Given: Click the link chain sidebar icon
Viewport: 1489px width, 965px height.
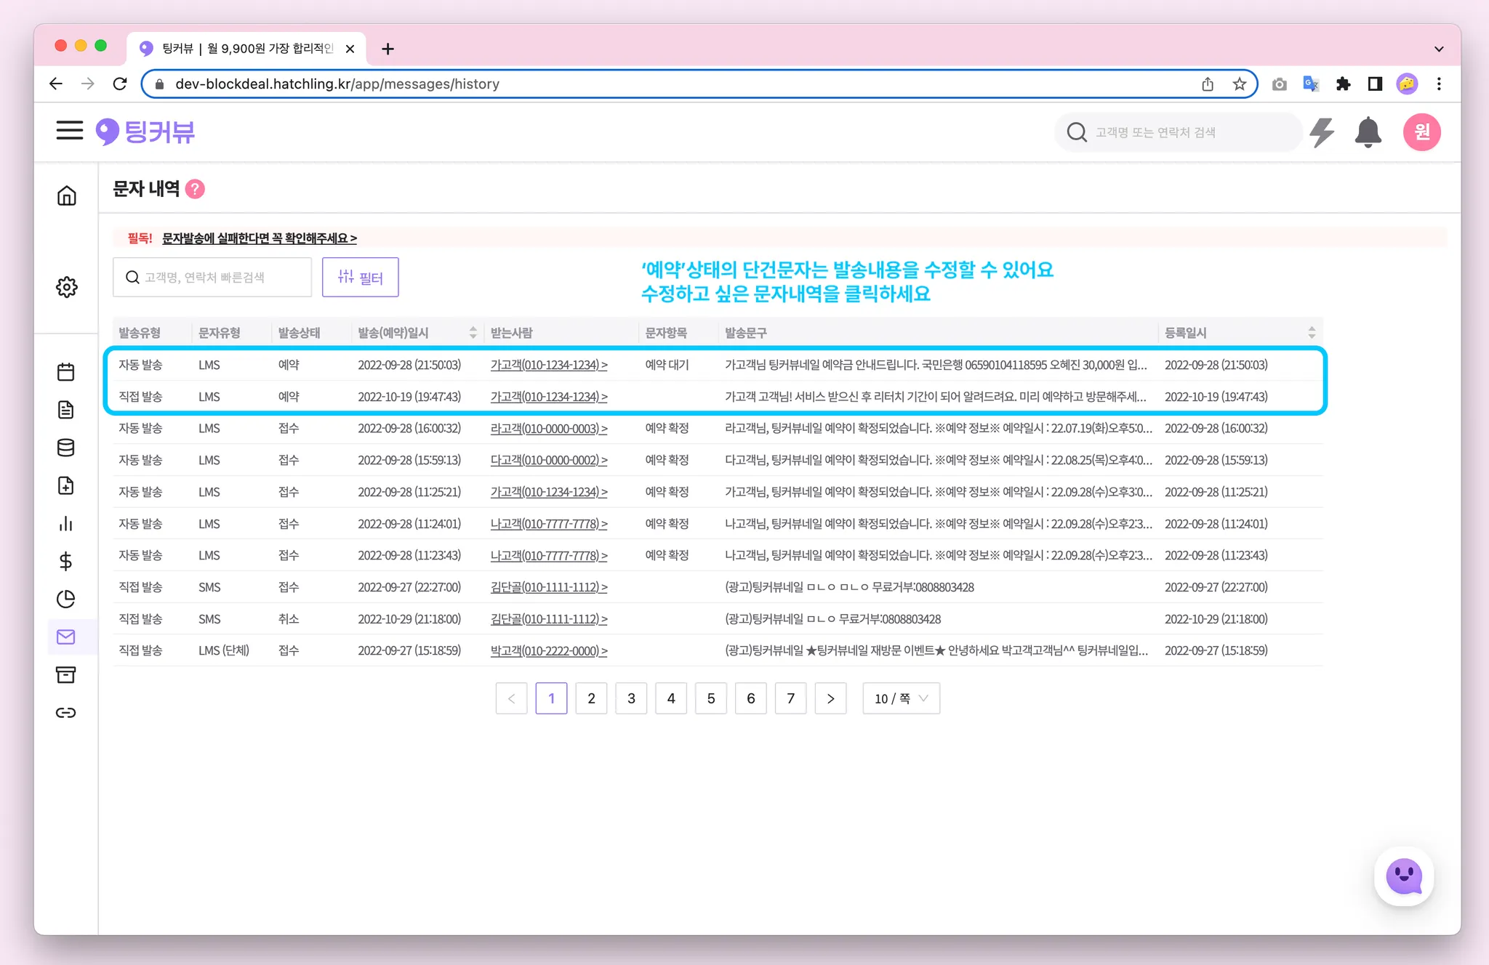Looking at the screenshot, I should [x=65, y=712].
